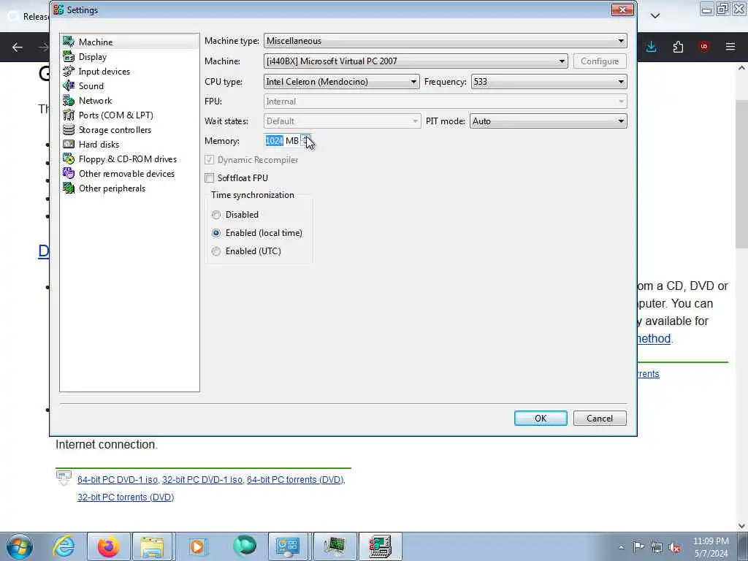Enable the Softfloat FPU checkbox

point(210,178)
